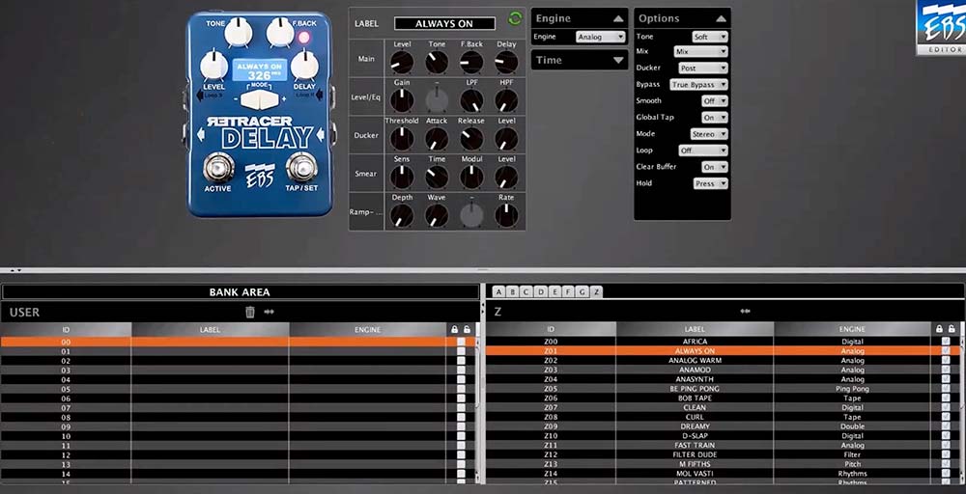
Task: Toggle the lock checkbox for Z13 M FIFTHS
Action: (x=946, y=464)
